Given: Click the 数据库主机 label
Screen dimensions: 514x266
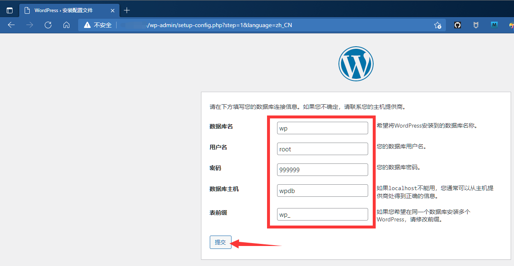Looking at the screenshot, I should tap(224, 189).
